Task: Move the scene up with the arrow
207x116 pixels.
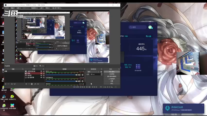Action: click(x=12, y=84)
